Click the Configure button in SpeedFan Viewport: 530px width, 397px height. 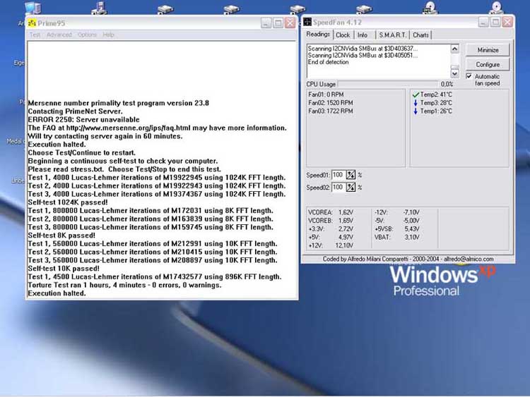click(x=488, y=64)
